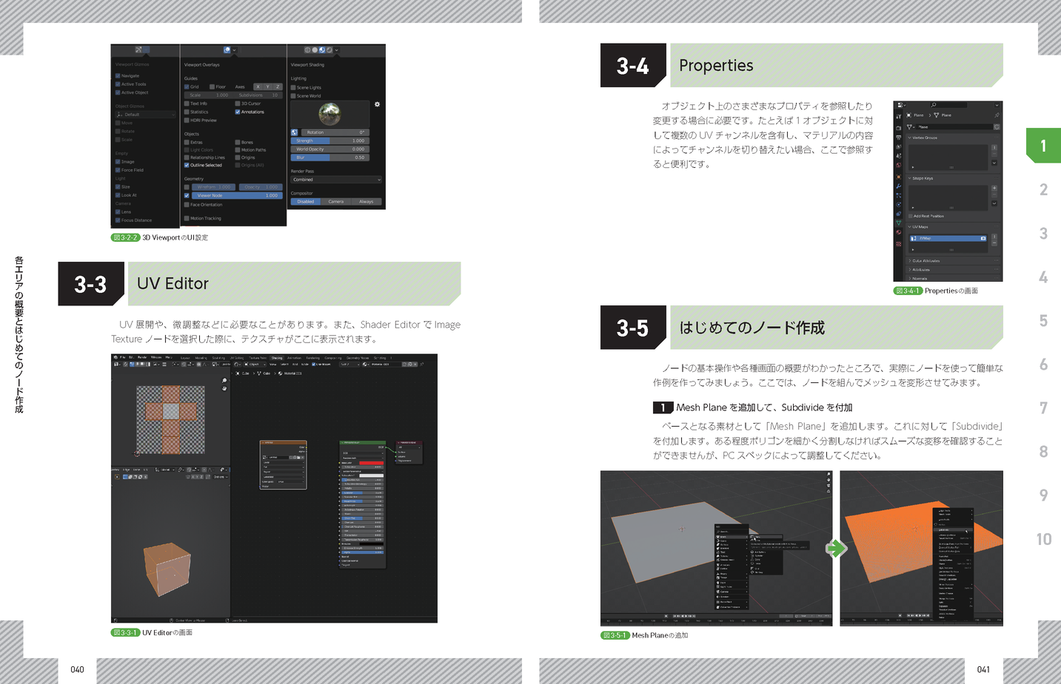
Task: Disable the Outline Selected checkbox
Action: [x=187, y=166]
